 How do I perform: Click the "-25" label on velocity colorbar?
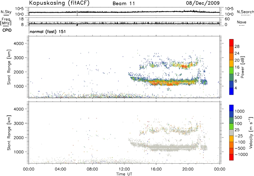coord(239,136)
